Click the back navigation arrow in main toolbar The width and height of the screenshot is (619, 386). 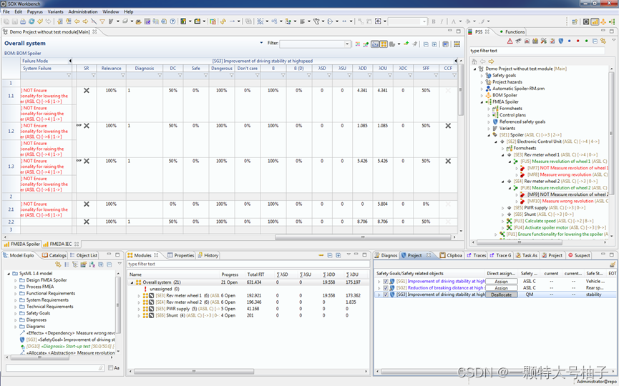[77, 21]
